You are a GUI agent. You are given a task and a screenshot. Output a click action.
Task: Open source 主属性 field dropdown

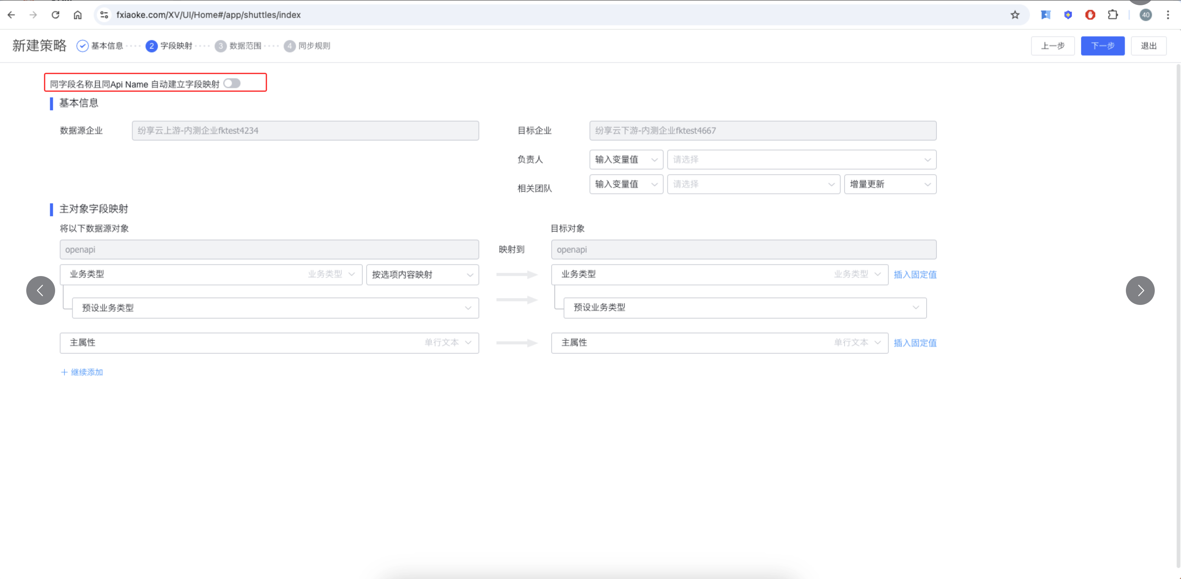point(269,343)
